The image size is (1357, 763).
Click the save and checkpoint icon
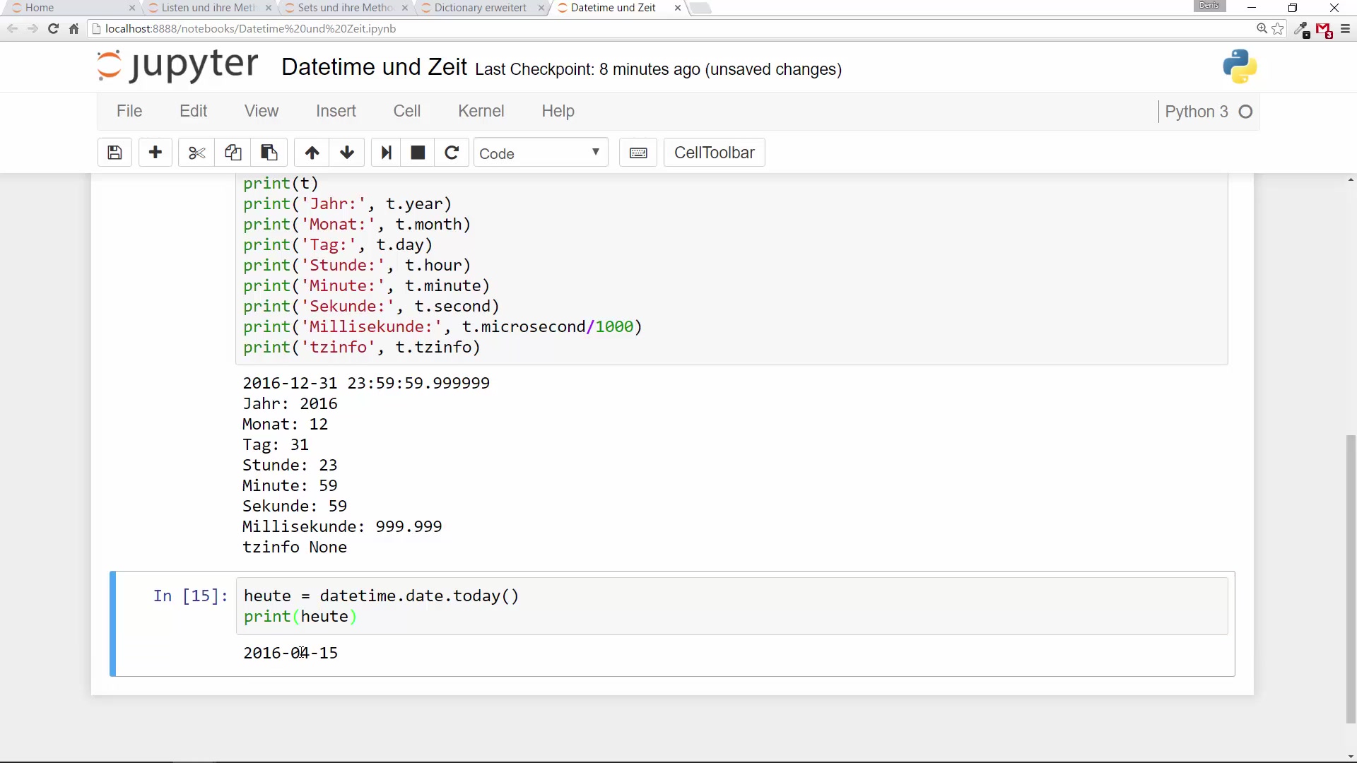pyautogui.click(x=114, y=153)
